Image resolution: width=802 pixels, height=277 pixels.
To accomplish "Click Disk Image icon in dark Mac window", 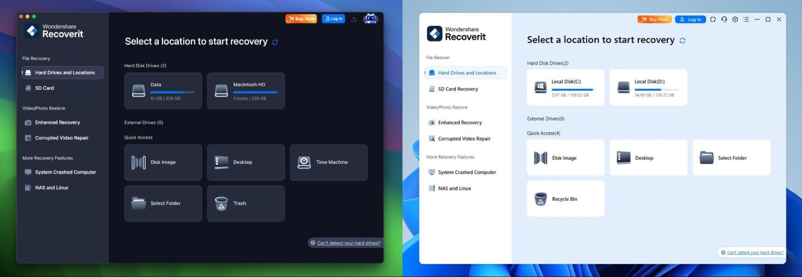I will point(138,162).
